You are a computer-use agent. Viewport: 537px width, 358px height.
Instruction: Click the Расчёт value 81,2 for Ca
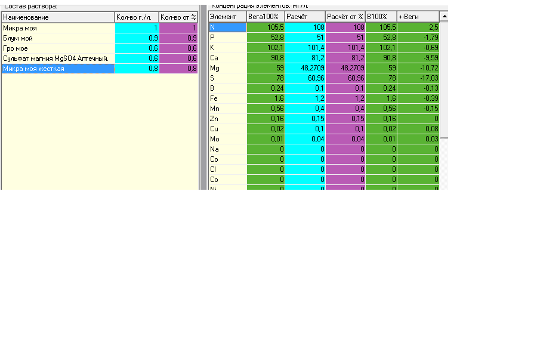click(305, 58)
